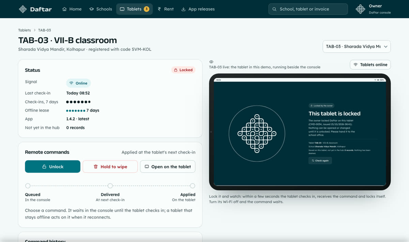The height and width of the screenshot is (242, 409).
Task: Click the Daftar kolam logo icon
Action: [23, 9]
